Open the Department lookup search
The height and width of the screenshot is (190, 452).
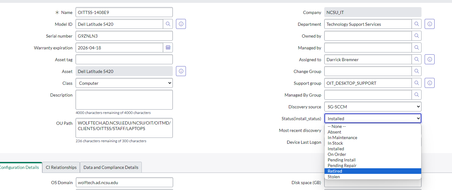417,24
